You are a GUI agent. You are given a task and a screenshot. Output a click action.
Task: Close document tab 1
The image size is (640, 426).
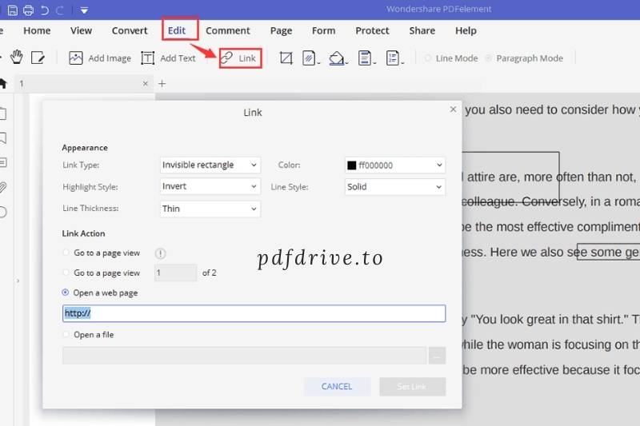click(x=146, y=84)
